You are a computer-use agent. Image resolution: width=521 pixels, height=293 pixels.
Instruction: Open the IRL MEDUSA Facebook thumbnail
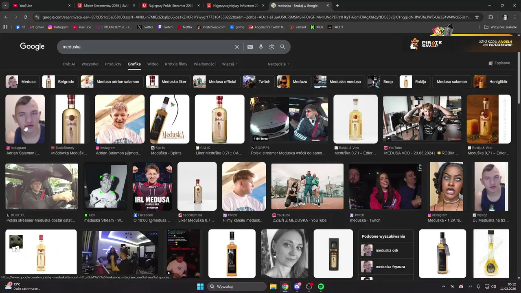point(152,186)
